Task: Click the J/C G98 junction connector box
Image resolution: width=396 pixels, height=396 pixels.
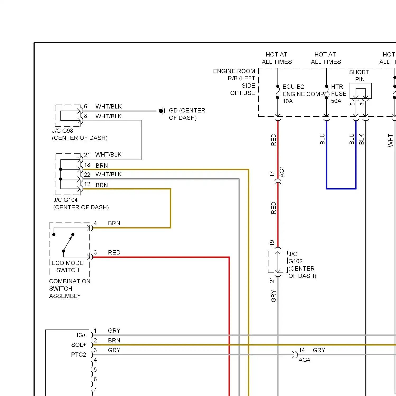Action: (68, 116)
